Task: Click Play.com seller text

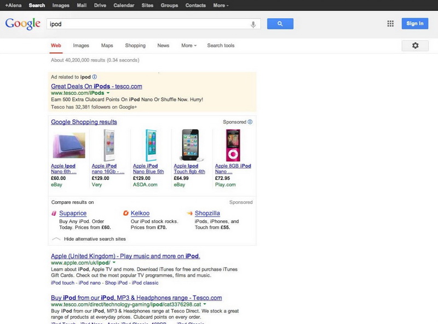Action: [x=225, y=185]
